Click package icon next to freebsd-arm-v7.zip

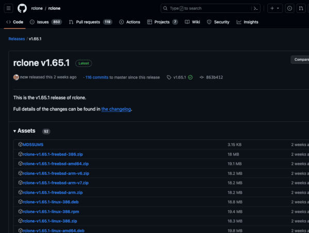(20, 183)
